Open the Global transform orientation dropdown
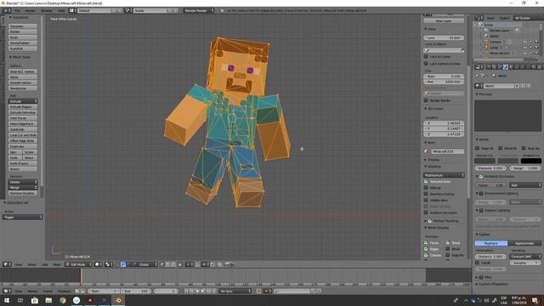The image size is (544, 306). [144, 264]
